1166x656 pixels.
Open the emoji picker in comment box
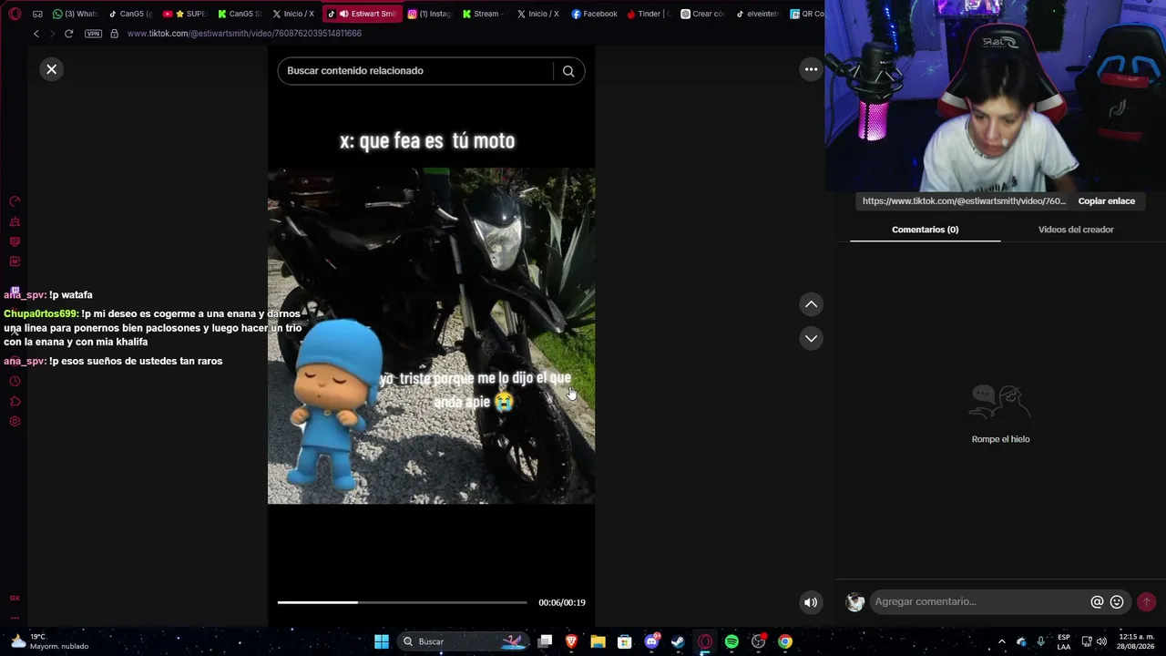pyautogui.click(x=1117, y=602)
